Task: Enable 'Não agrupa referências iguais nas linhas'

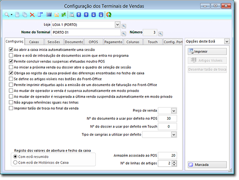Action: (x=11, y=102)
